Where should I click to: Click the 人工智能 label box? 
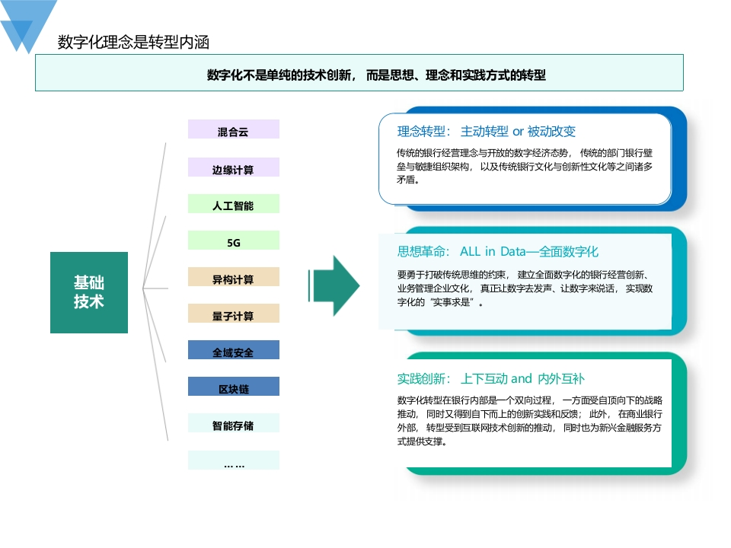pyautogui.click(x=234, y=204)
